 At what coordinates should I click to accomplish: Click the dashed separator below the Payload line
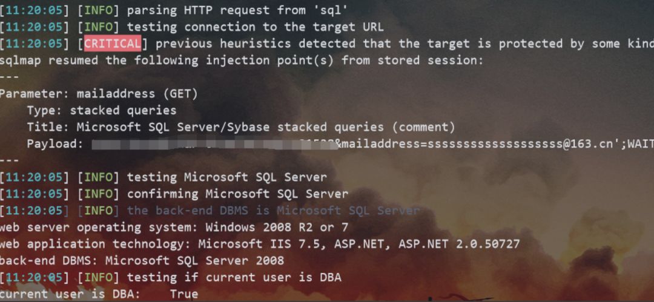(10, 161)
